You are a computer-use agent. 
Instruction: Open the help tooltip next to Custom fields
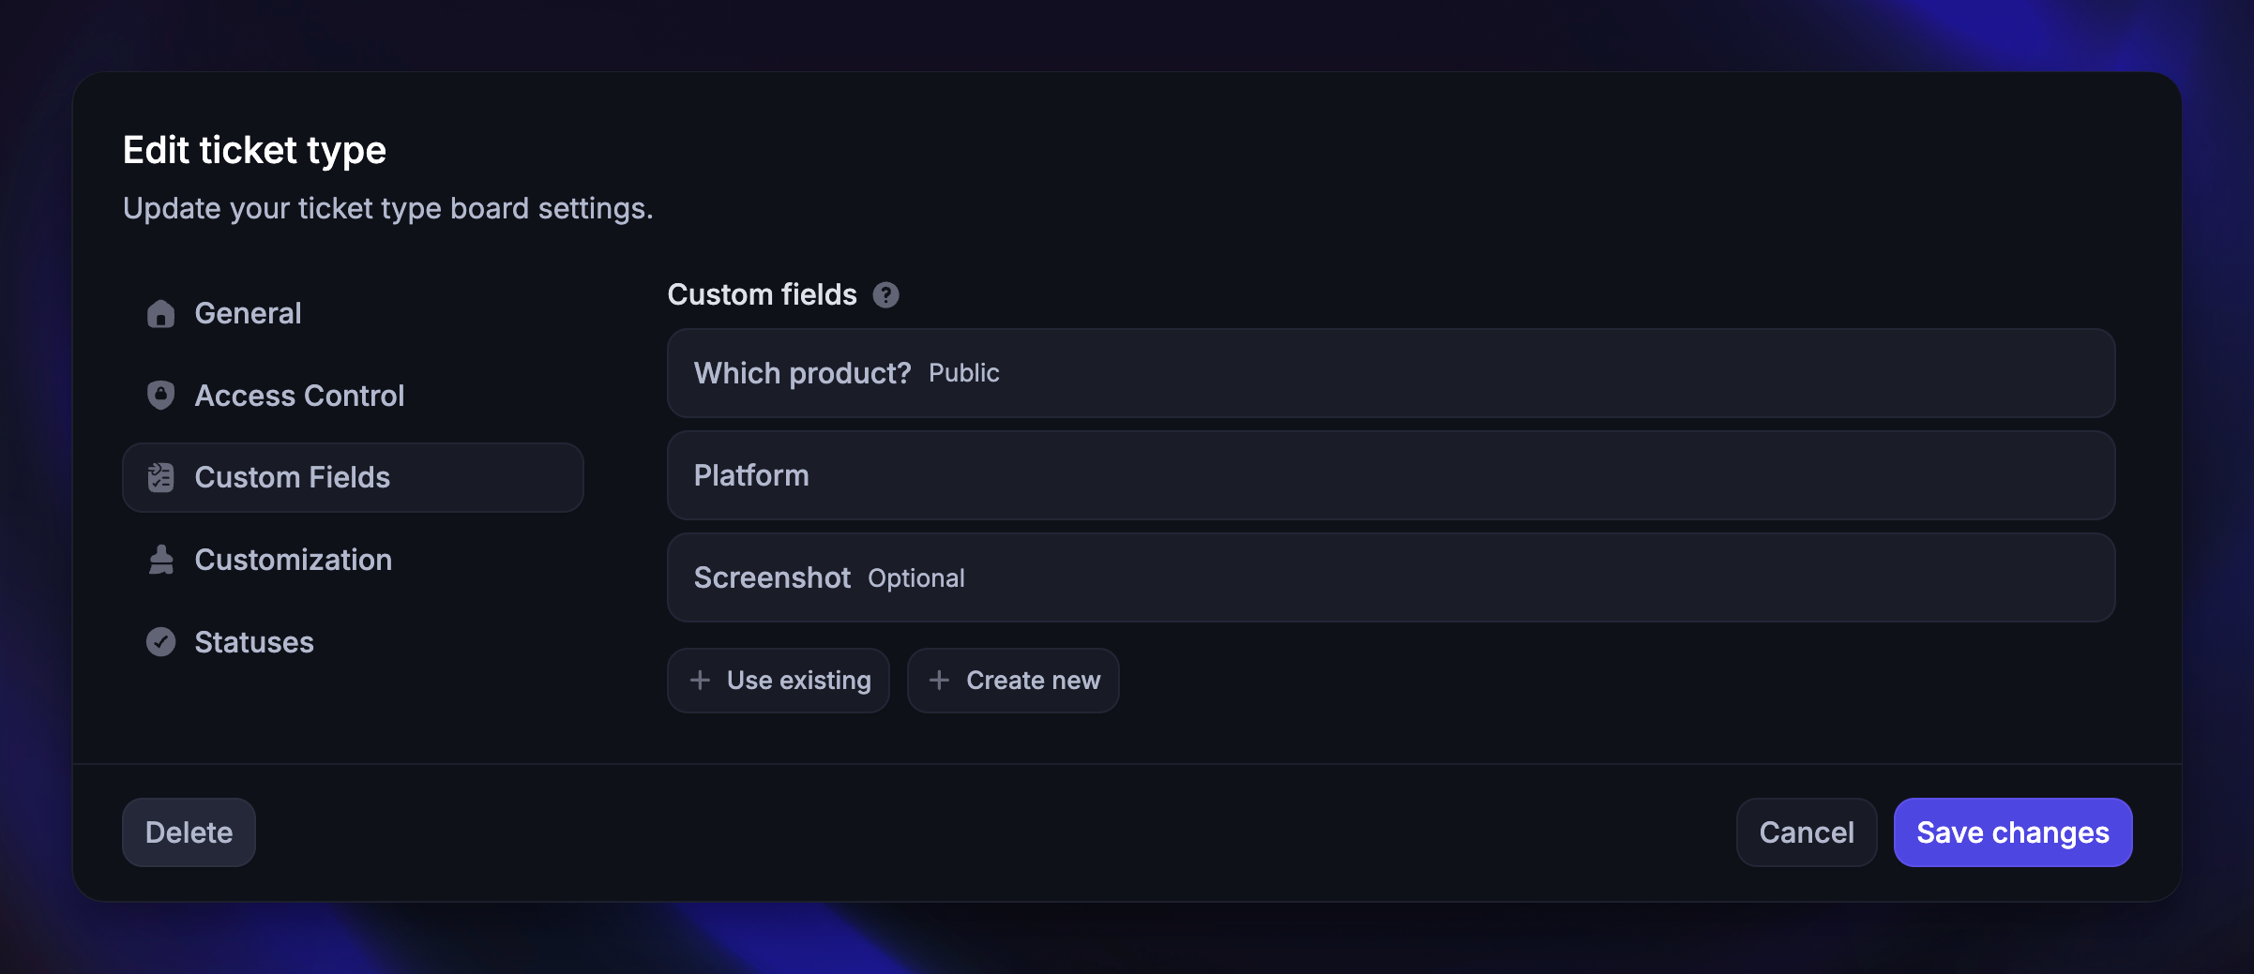tap(885, 294)
